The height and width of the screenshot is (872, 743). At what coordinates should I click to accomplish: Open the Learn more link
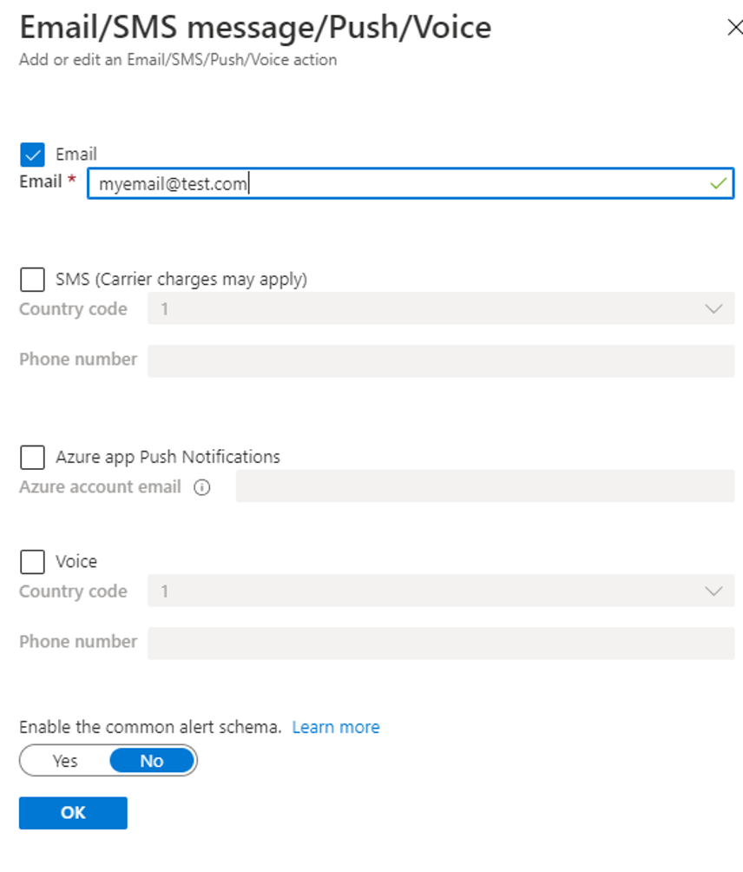[336, 727]
